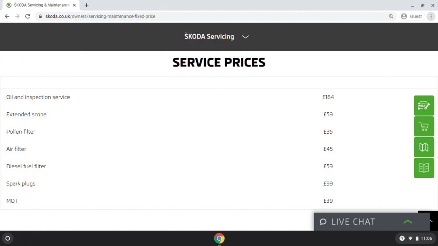
Task: Click the £35 pollen filter price
Action: (x=328, y=132)
